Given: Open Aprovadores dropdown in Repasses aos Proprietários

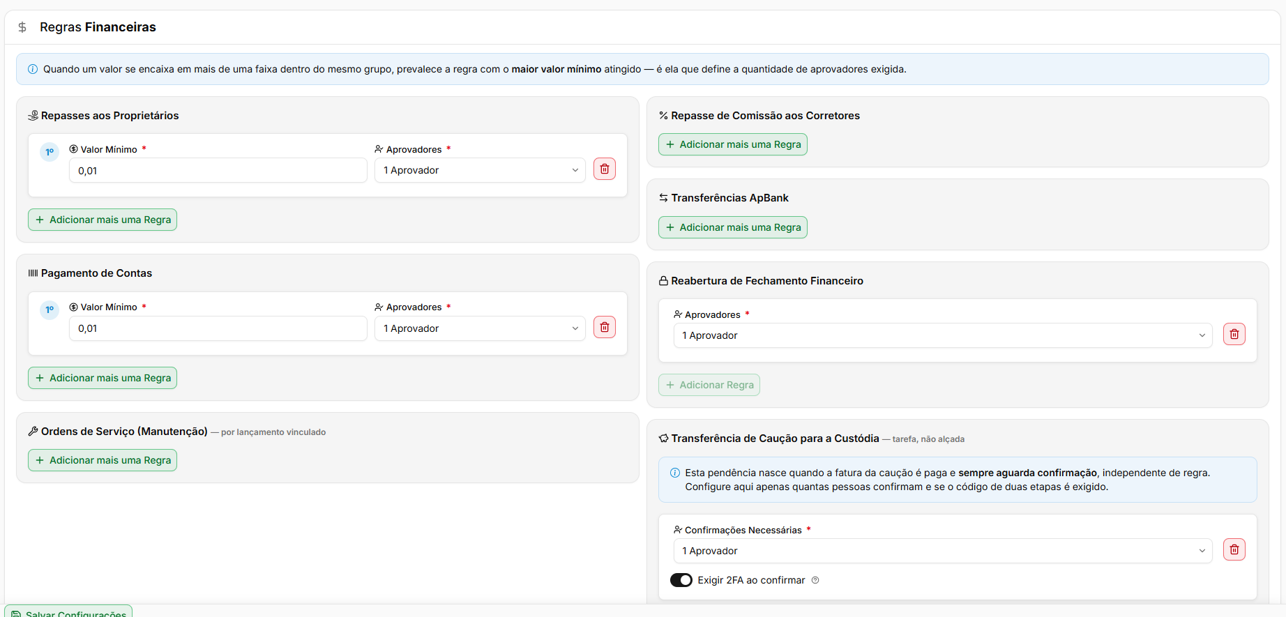Looking at the screenshot, I should 480,170.
